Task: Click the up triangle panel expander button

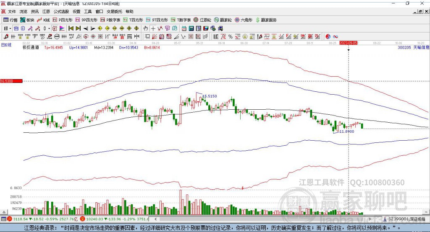Action: pos(4,212)
